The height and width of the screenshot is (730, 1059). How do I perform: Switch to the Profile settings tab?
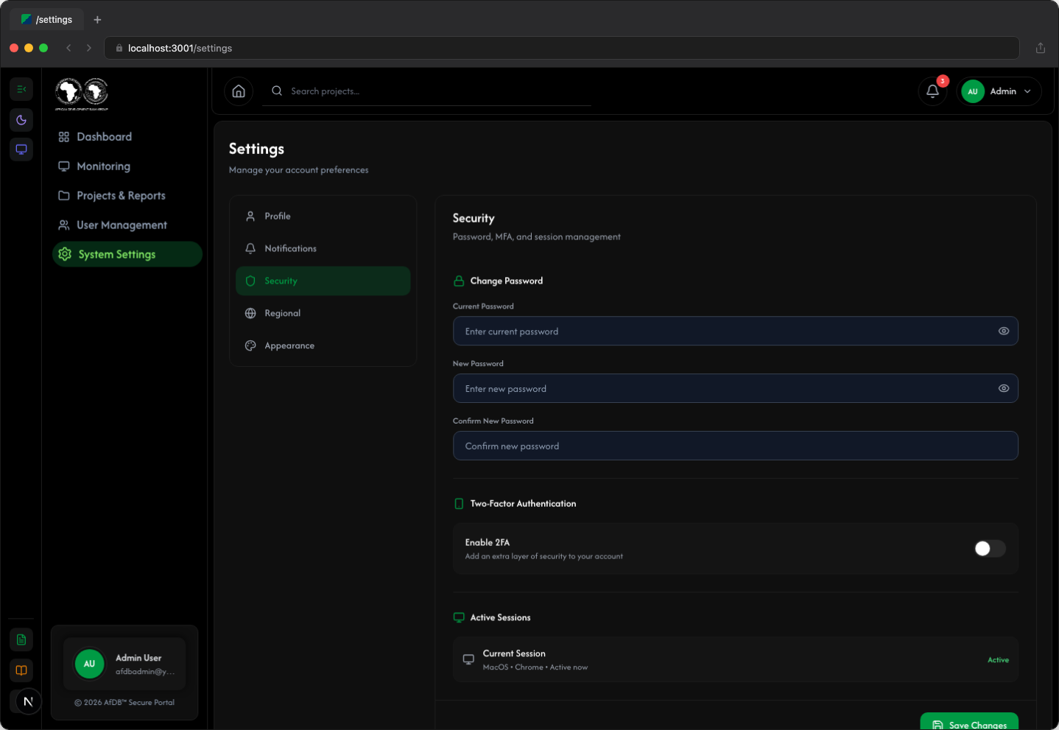pyautogui.click(x=323, y=217)
